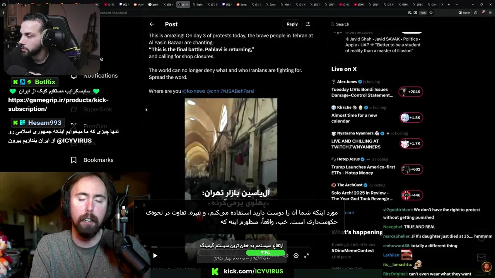Mute the video with speaker icon
495x278 pixels.
[286, 255]
